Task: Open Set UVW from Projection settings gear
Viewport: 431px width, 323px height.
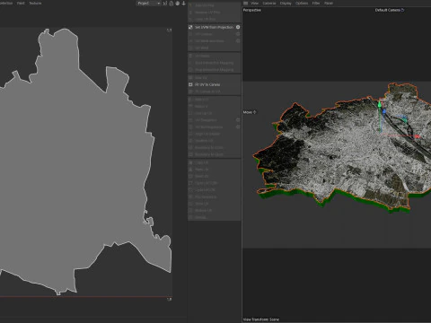Action: tap(238, 27)
